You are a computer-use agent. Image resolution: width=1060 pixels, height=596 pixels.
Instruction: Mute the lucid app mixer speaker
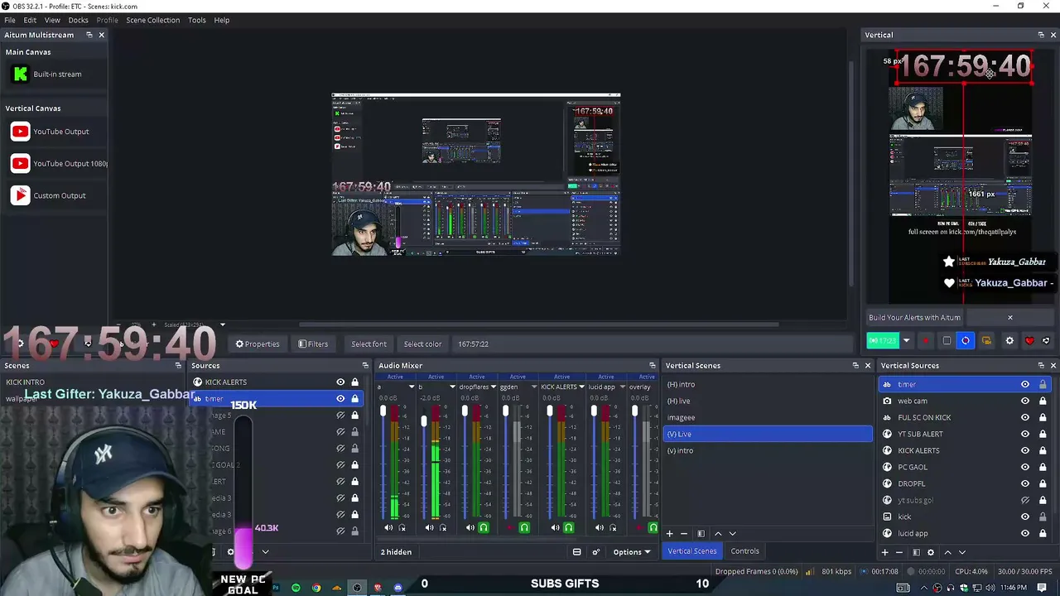coord(599,528)
